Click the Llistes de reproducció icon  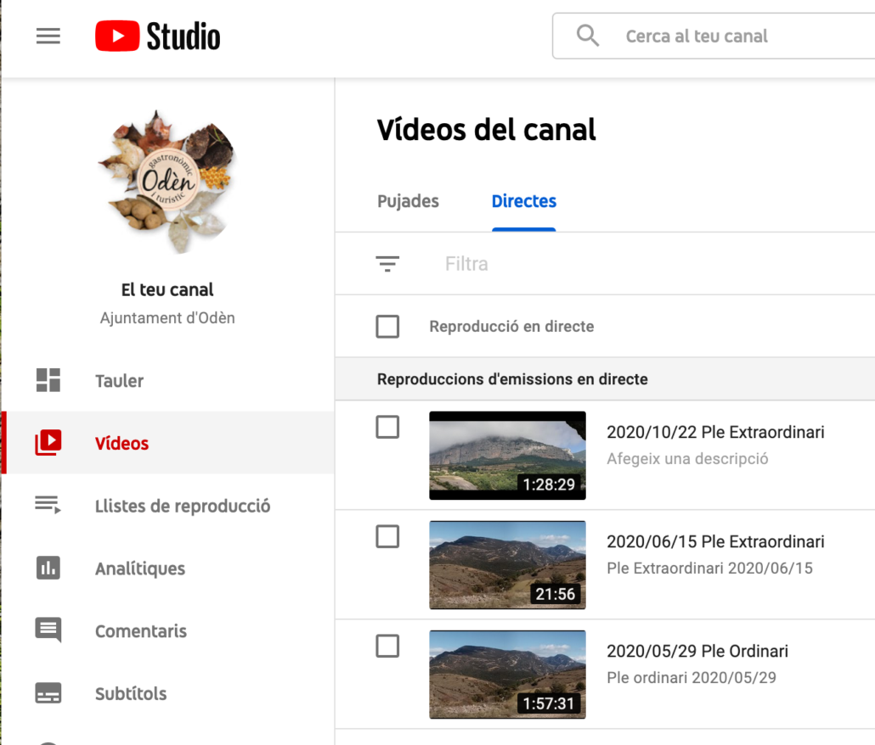[48, 505]
